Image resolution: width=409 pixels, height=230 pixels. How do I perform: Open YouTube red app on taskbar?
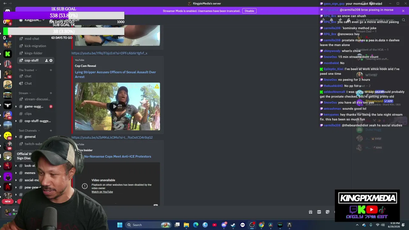point(214,225)
